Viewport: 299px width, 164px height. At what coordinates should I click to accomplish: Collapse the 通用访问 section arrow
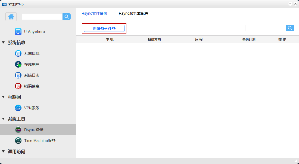[x=3, y=151]
